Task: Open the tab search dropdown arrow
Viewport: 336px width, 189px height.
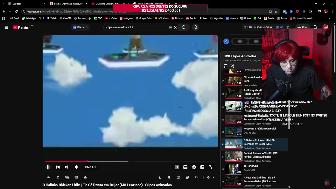Action: [x=3, y=4]
